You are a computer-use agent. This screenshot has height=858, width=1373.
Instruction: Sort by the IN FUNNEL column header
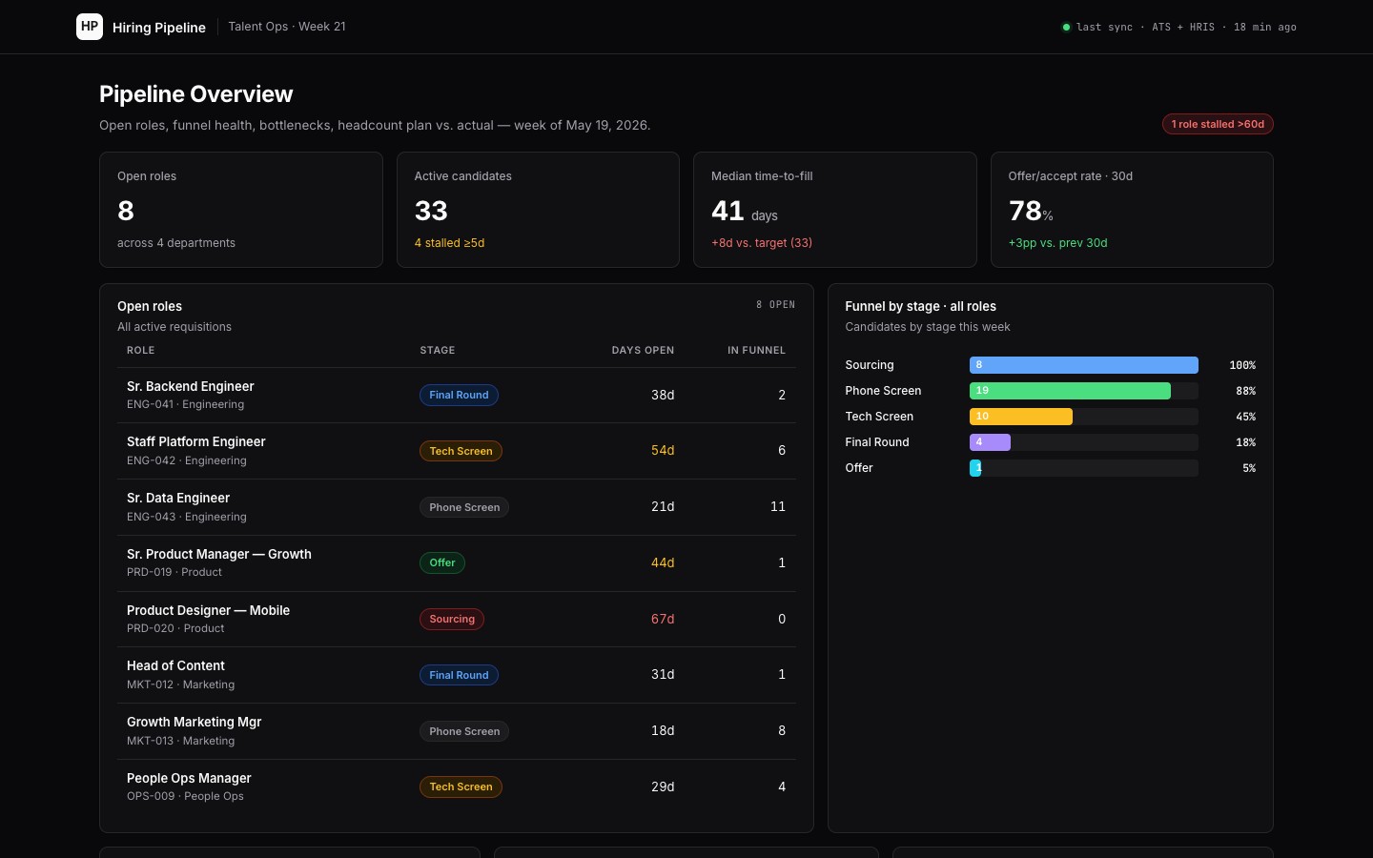[756, 350]
